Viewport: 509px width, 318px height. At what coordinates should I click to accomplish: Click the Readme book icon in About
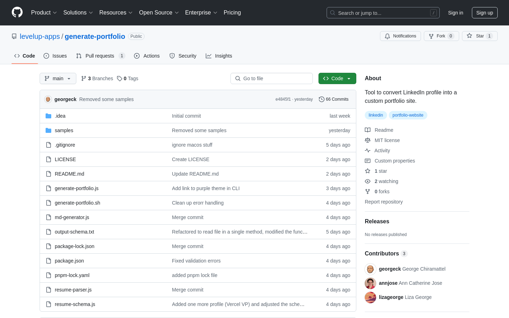(x=368, y=130)
